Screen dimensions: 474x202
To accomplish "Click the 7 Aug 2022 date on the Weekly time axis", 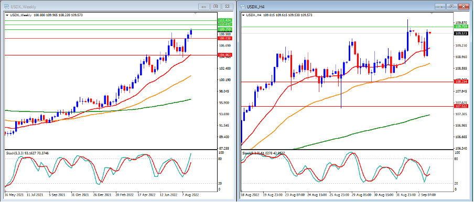I will pos(190,195).
